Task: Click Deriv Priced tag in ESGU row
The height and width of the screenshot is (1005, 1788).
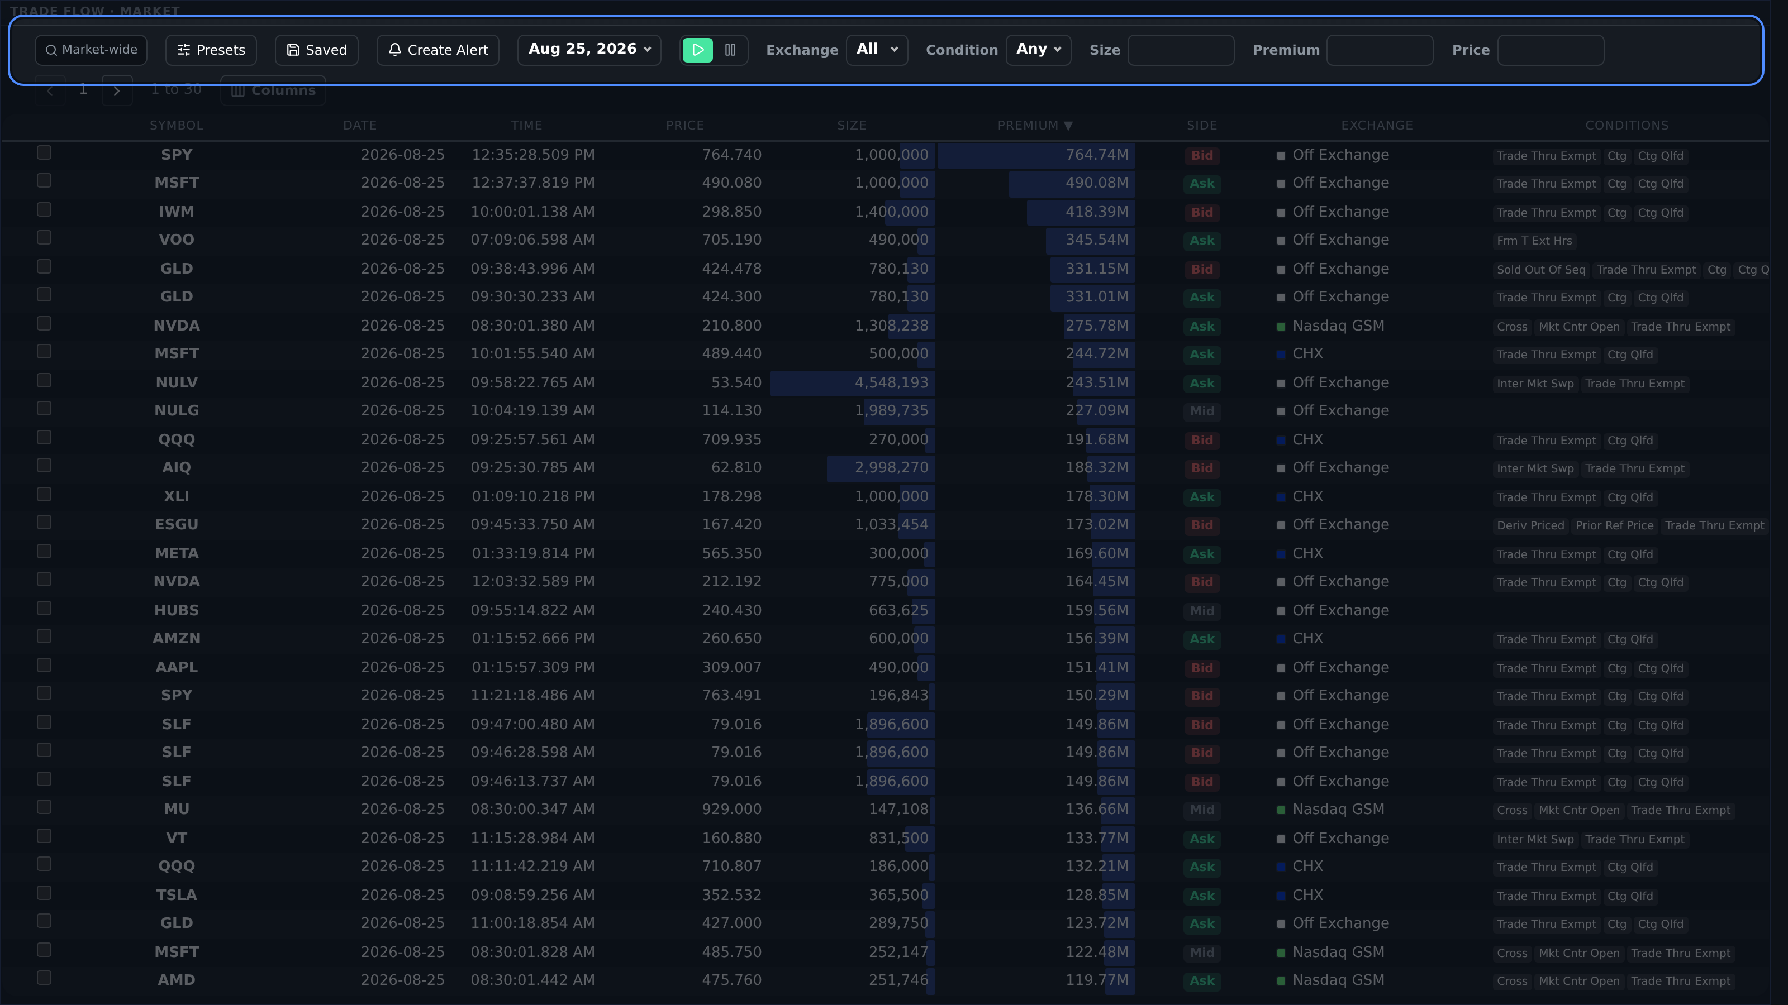Action: [1530, 526]
